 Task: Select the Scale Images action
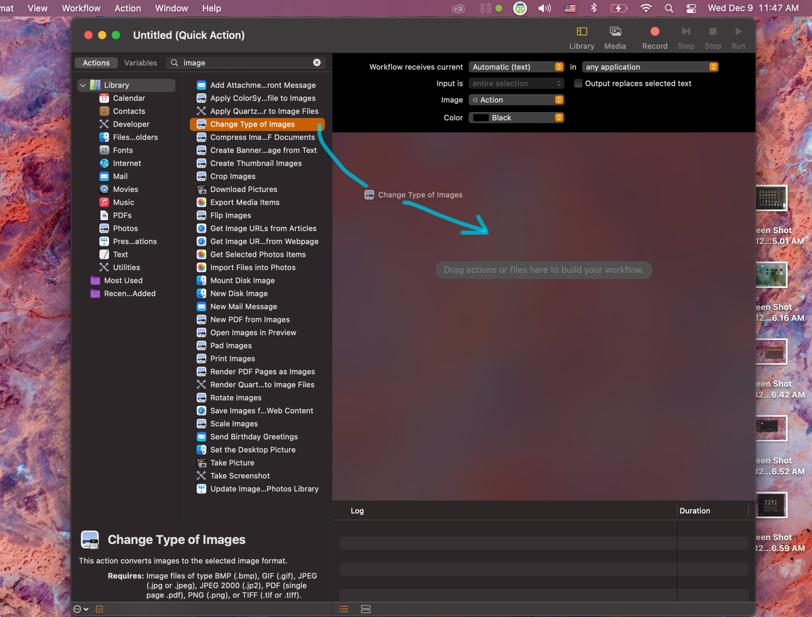point(234,424)
